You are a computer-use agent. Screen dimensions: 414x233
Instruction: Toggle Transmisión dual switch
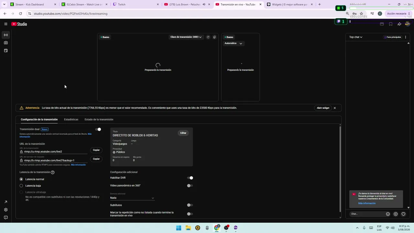(x=98, y=129)
